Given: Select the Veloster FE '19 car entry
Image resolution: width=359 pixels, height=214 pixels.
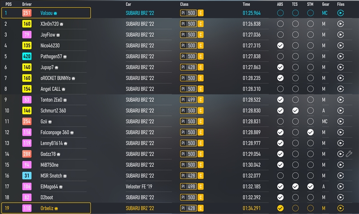Looking at the screenshot, I should pos(139,187).
